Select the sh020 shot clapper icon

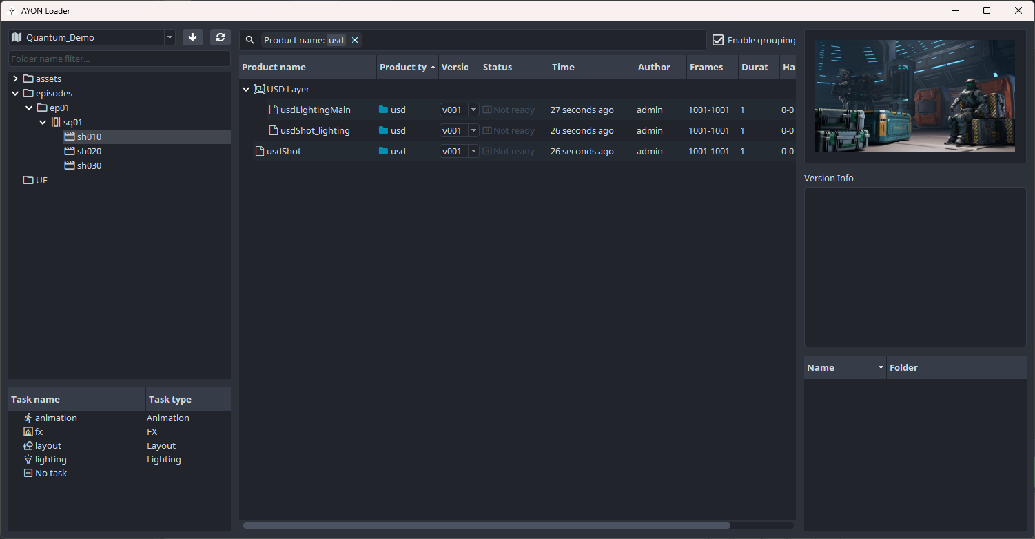coord(69,151)
